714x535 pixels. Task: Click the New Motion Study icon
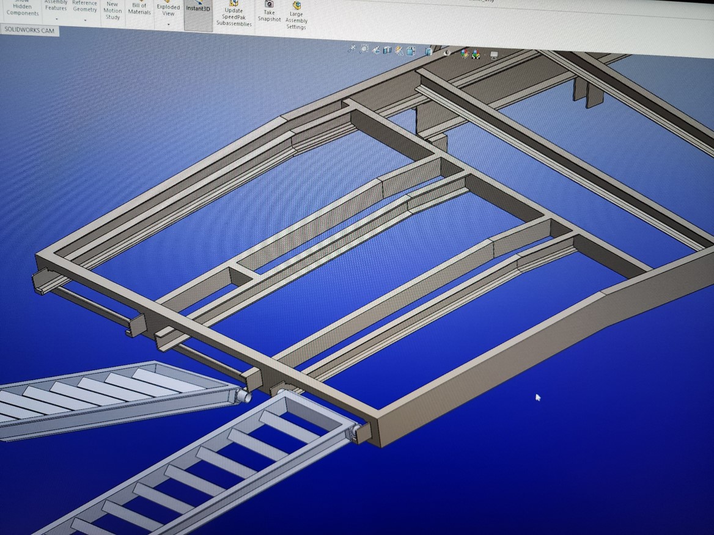[x=112, y=11]
